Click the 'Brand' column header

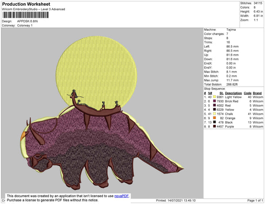tap(257, 93)
